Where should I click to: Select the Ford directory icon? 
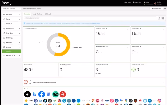pos(107,101)
